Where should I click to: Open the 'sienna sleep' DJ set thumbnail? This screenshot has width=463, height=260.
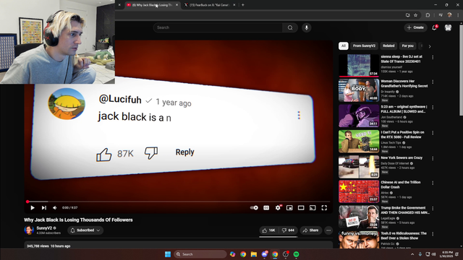click(x=359, y=66)
